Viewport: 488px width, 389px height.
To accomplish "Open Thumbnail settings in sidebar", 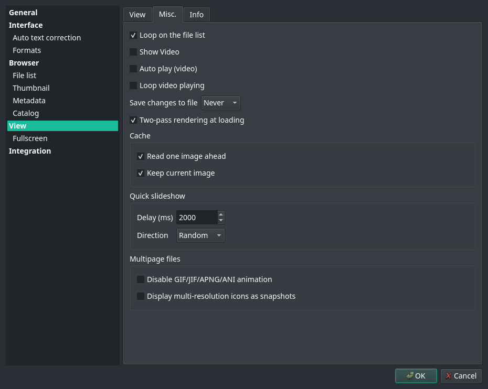I will pos(31,88).
